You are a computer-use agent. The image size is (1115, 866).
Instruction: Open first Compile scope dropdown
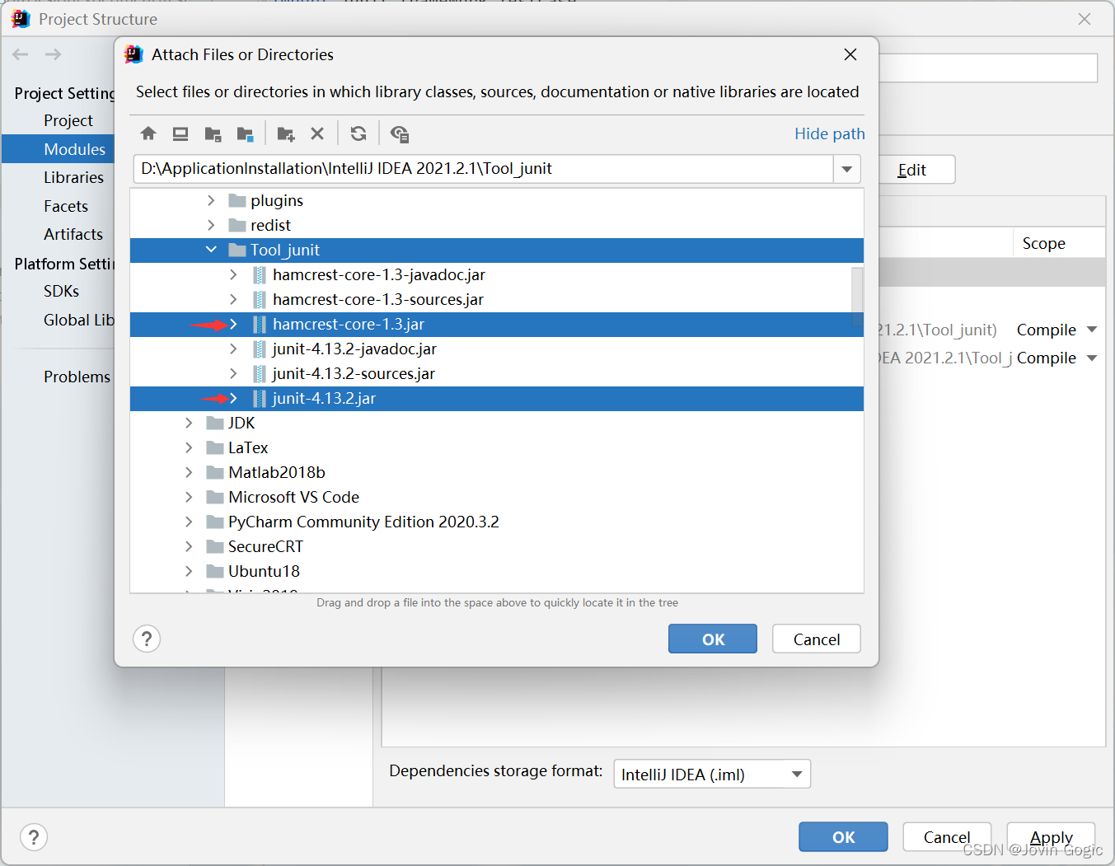[1092, 330]
